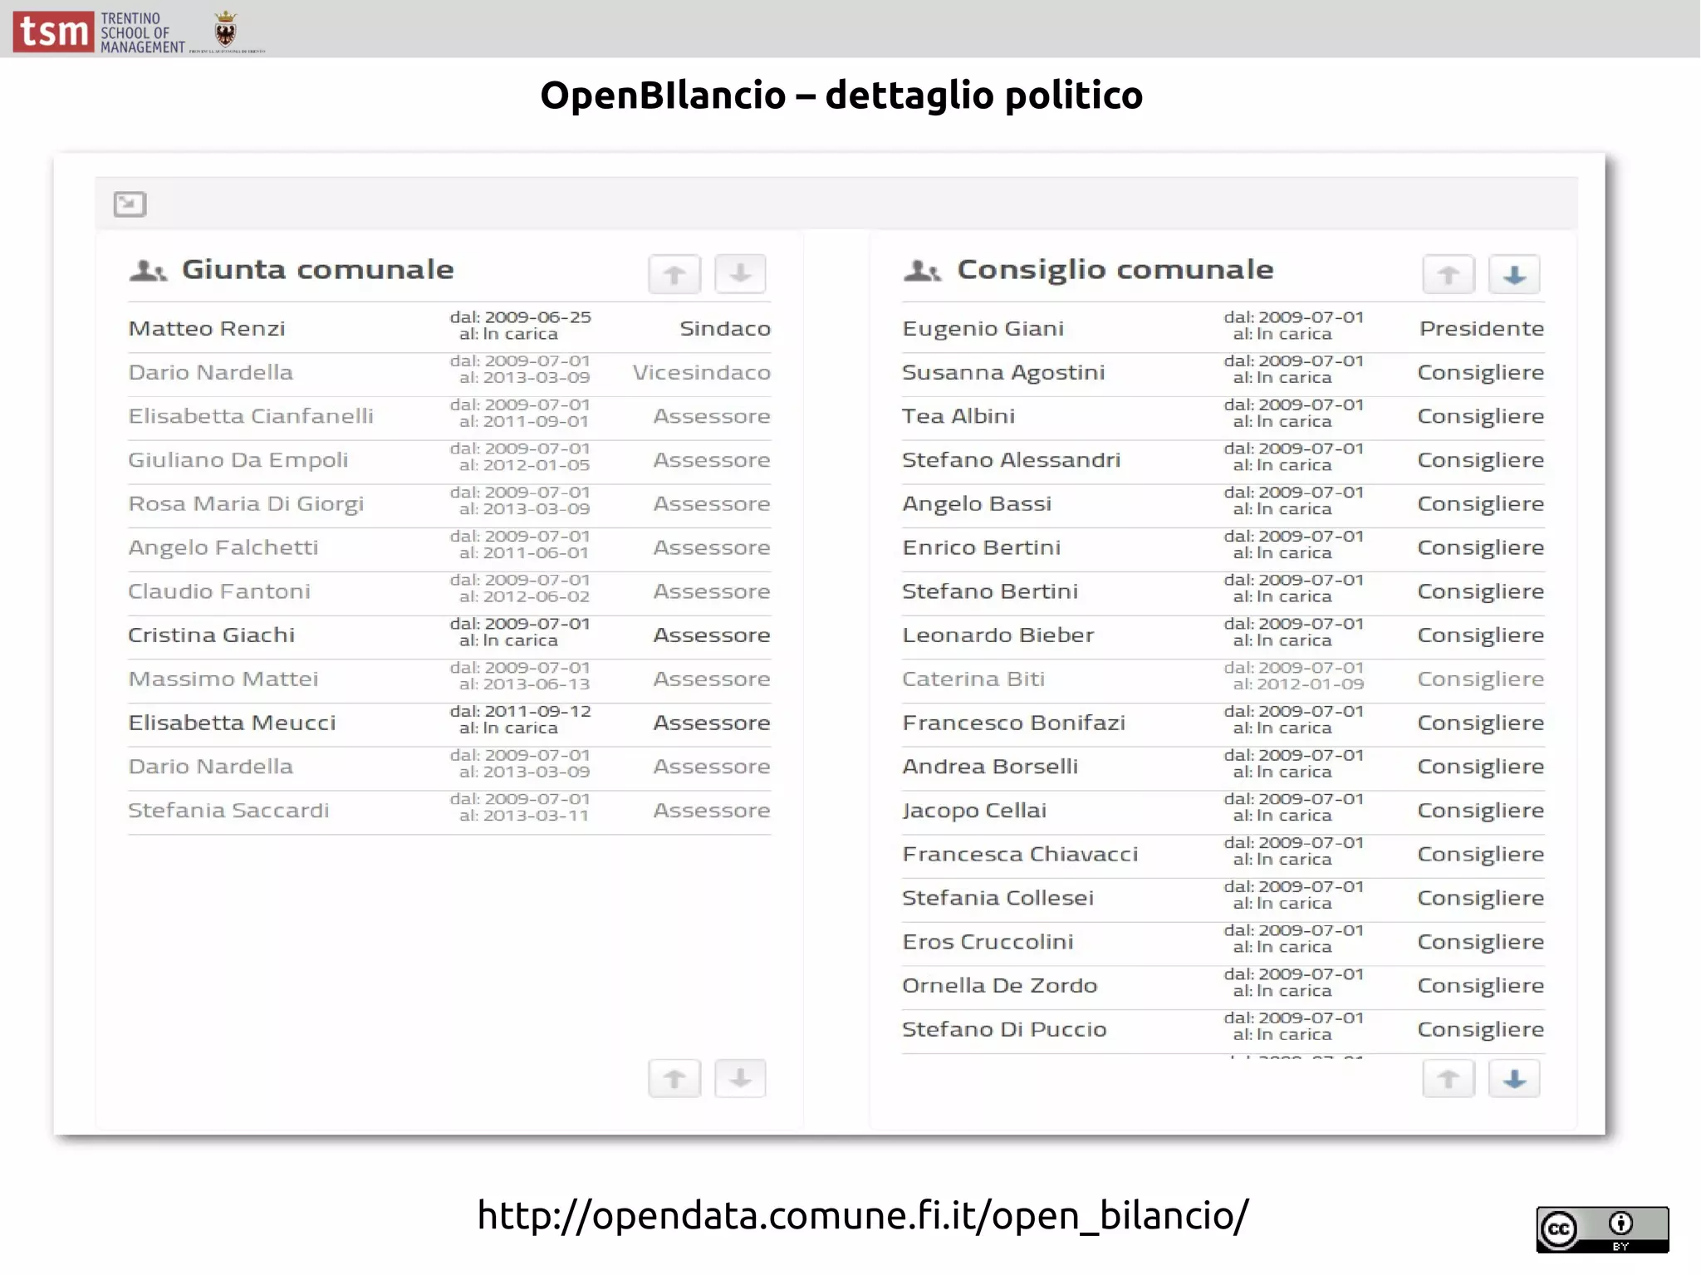Image resolution: width=1701 pixels, height=1275 pixels.
Task: Click the people icon beside Consiglio comunale
Action: pos(923,271)
